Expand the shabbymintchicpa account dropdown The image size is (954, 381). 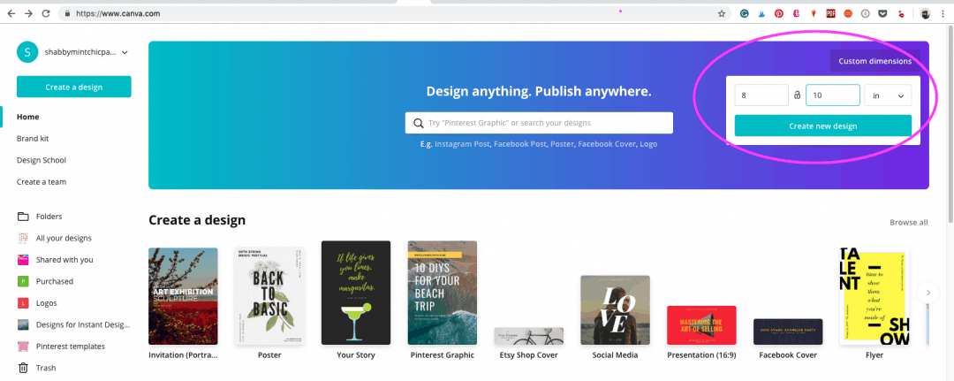click(x=125, y=52)
